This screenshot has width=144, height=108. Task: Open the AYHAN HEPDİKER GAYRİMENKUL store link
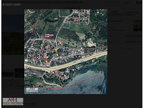131,14
